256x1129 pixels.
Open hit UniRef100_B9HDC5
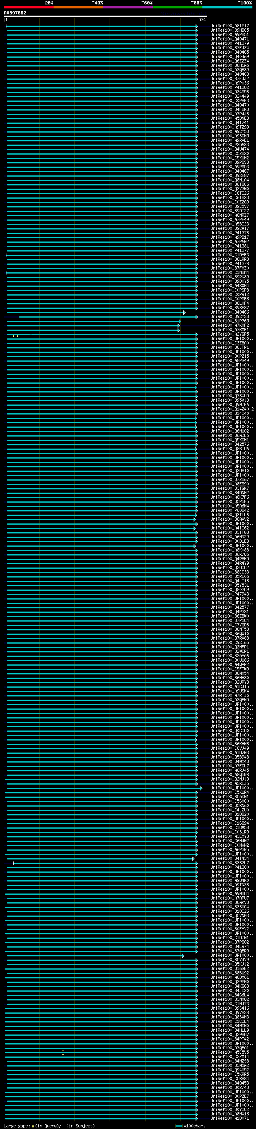(230, 30)
